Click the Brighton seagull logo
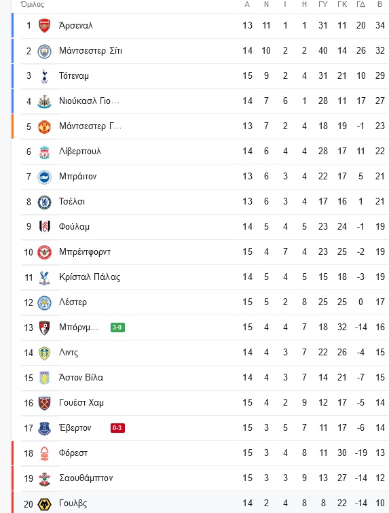389x513 pixels. point(44,177)
